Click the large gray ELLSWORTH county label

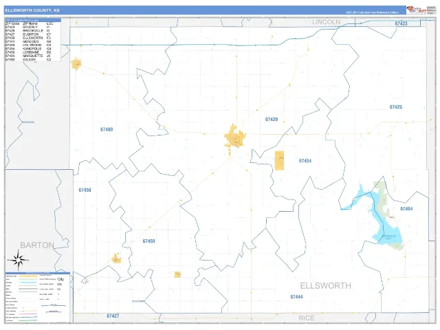pyautogui.click(x=325, y=286)
